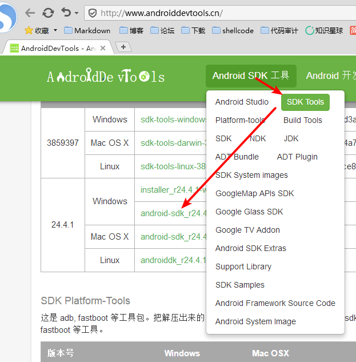The width and height of the screenshot is (356, 362).
Task: Select SDK Samples menu entry
Action: tap(240, 285)
